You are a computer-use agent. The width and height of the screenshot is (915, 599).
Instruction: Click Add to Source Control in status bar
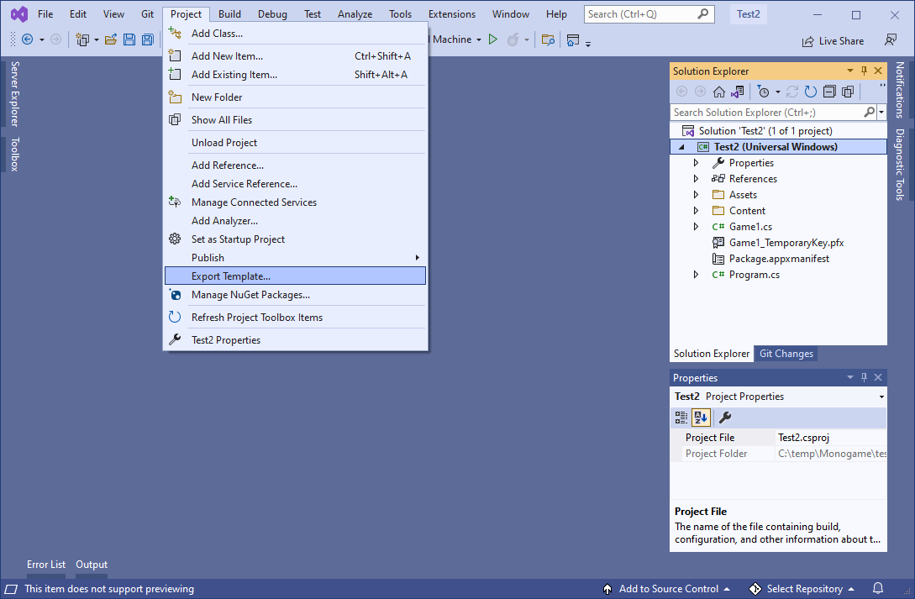[667, 589]
